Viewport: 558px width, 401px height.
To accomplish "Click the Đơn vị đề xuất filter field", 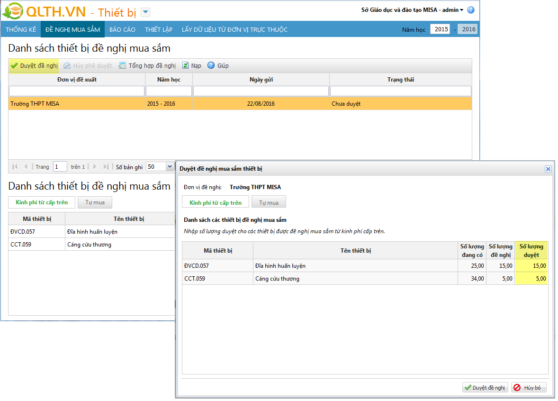I will coord(76,91).
